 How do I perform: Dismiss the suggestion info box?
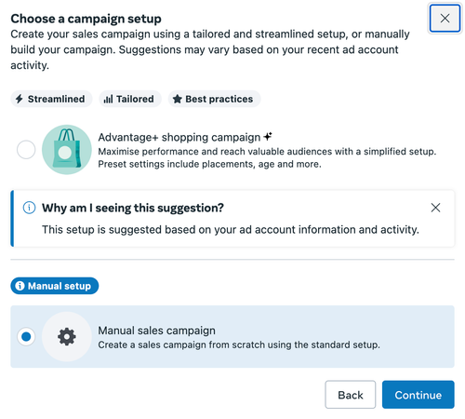[x=435, y=208]
